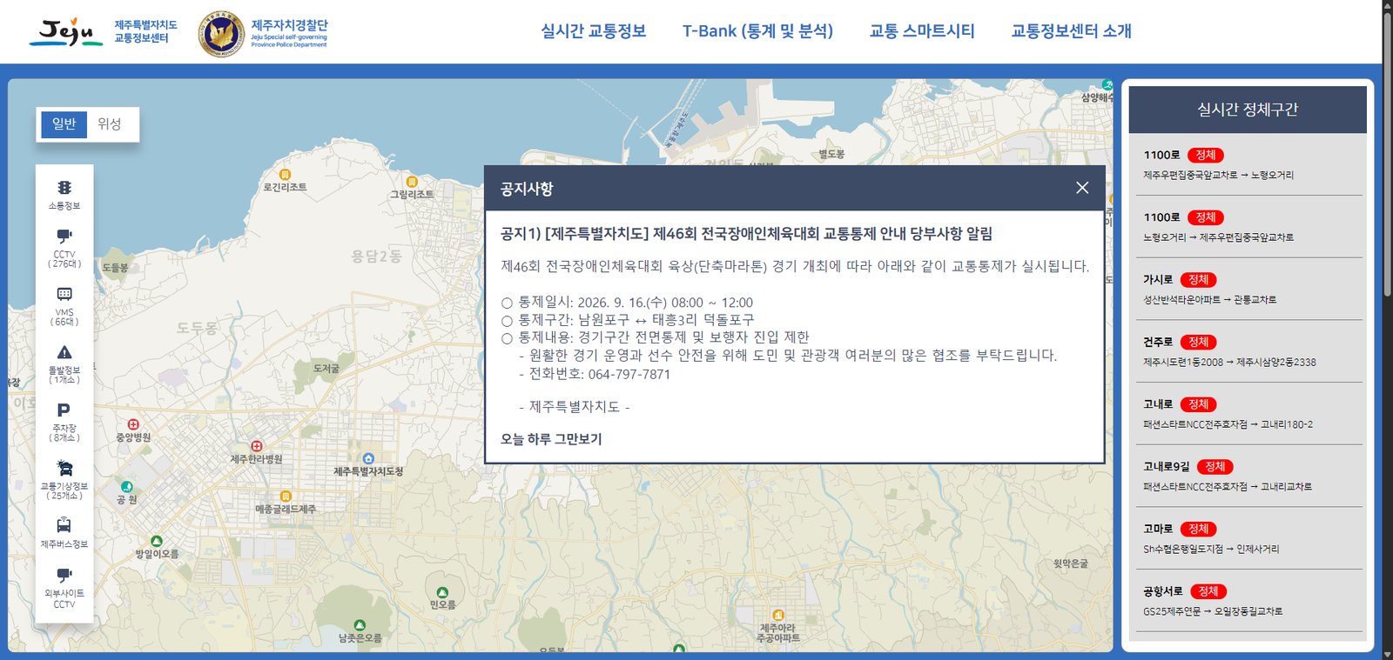Show VMS (66대) signboards on map
Screen dimensions: 1393x660
tap(64, 307)
